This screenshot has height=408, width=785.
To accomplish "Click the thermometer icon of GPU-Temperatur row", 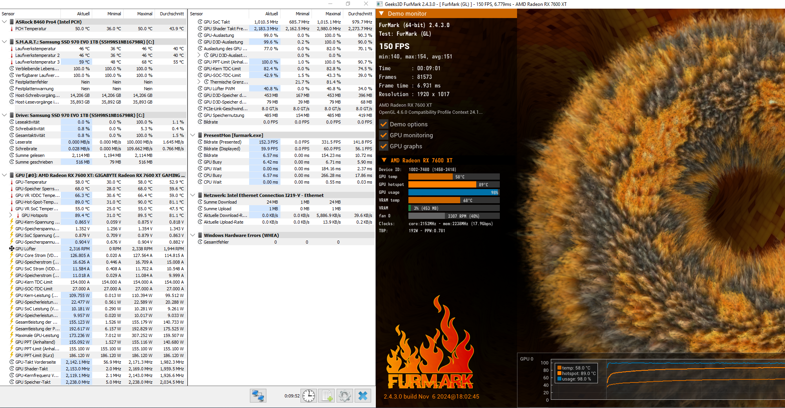I will [x=12, y=182].
